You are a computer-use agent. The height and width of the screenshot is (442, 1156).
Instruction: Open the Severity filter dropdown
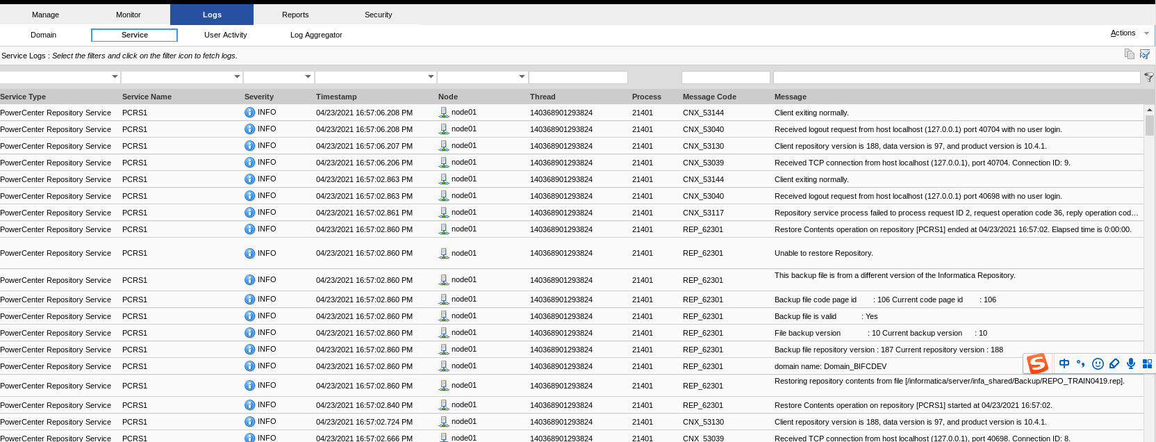point(308,77)
